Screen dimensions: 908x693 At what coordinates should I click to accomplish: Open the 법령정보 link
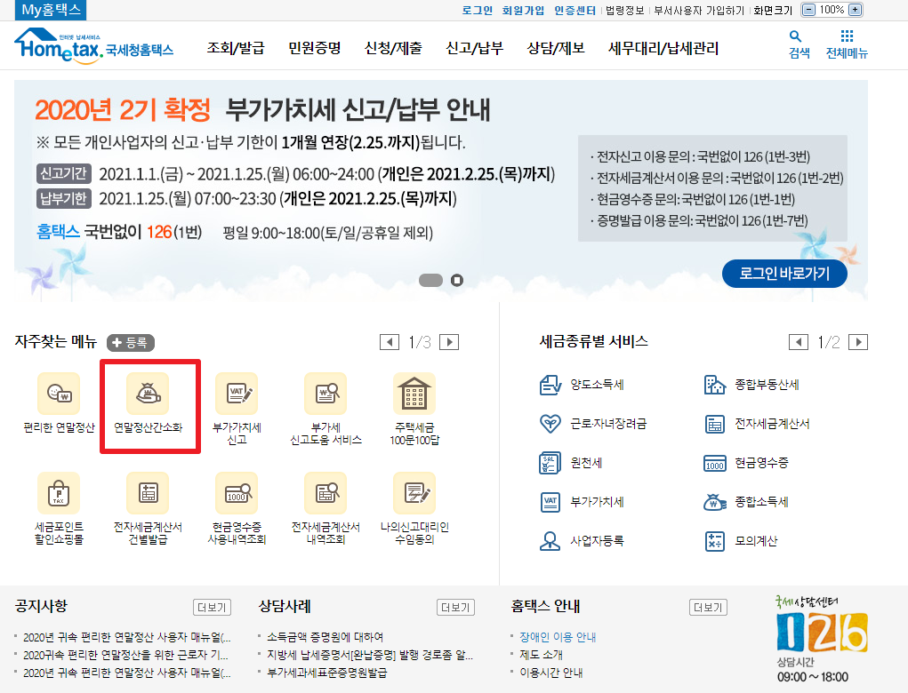click(x=625, y=11)
